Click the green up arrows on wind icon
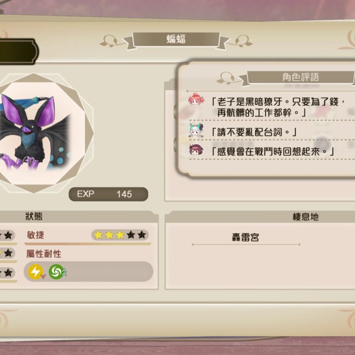 [x=64, y=272]
